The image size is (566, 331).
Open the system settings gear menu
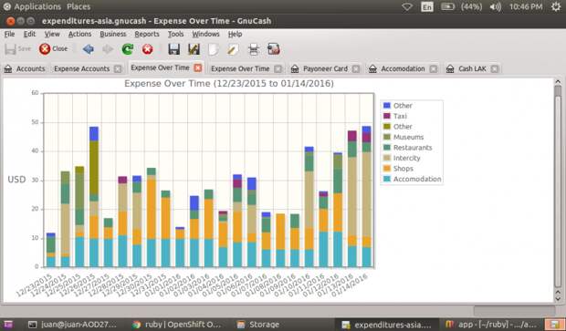[556, 6]
